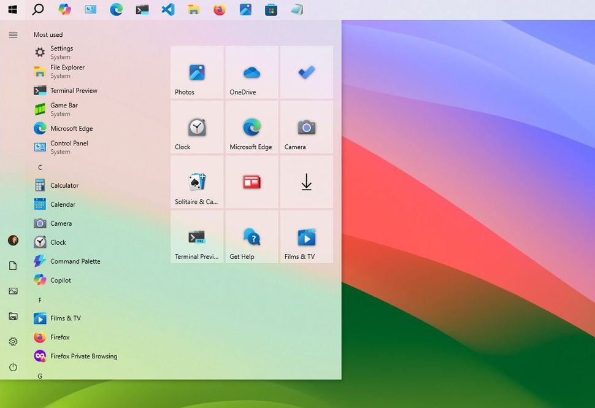Launch the OneDrive tile
This screenshot has height=408, width=595.
(251, 72)
